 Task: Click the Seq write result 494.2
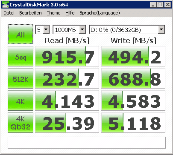pos(133,56)
